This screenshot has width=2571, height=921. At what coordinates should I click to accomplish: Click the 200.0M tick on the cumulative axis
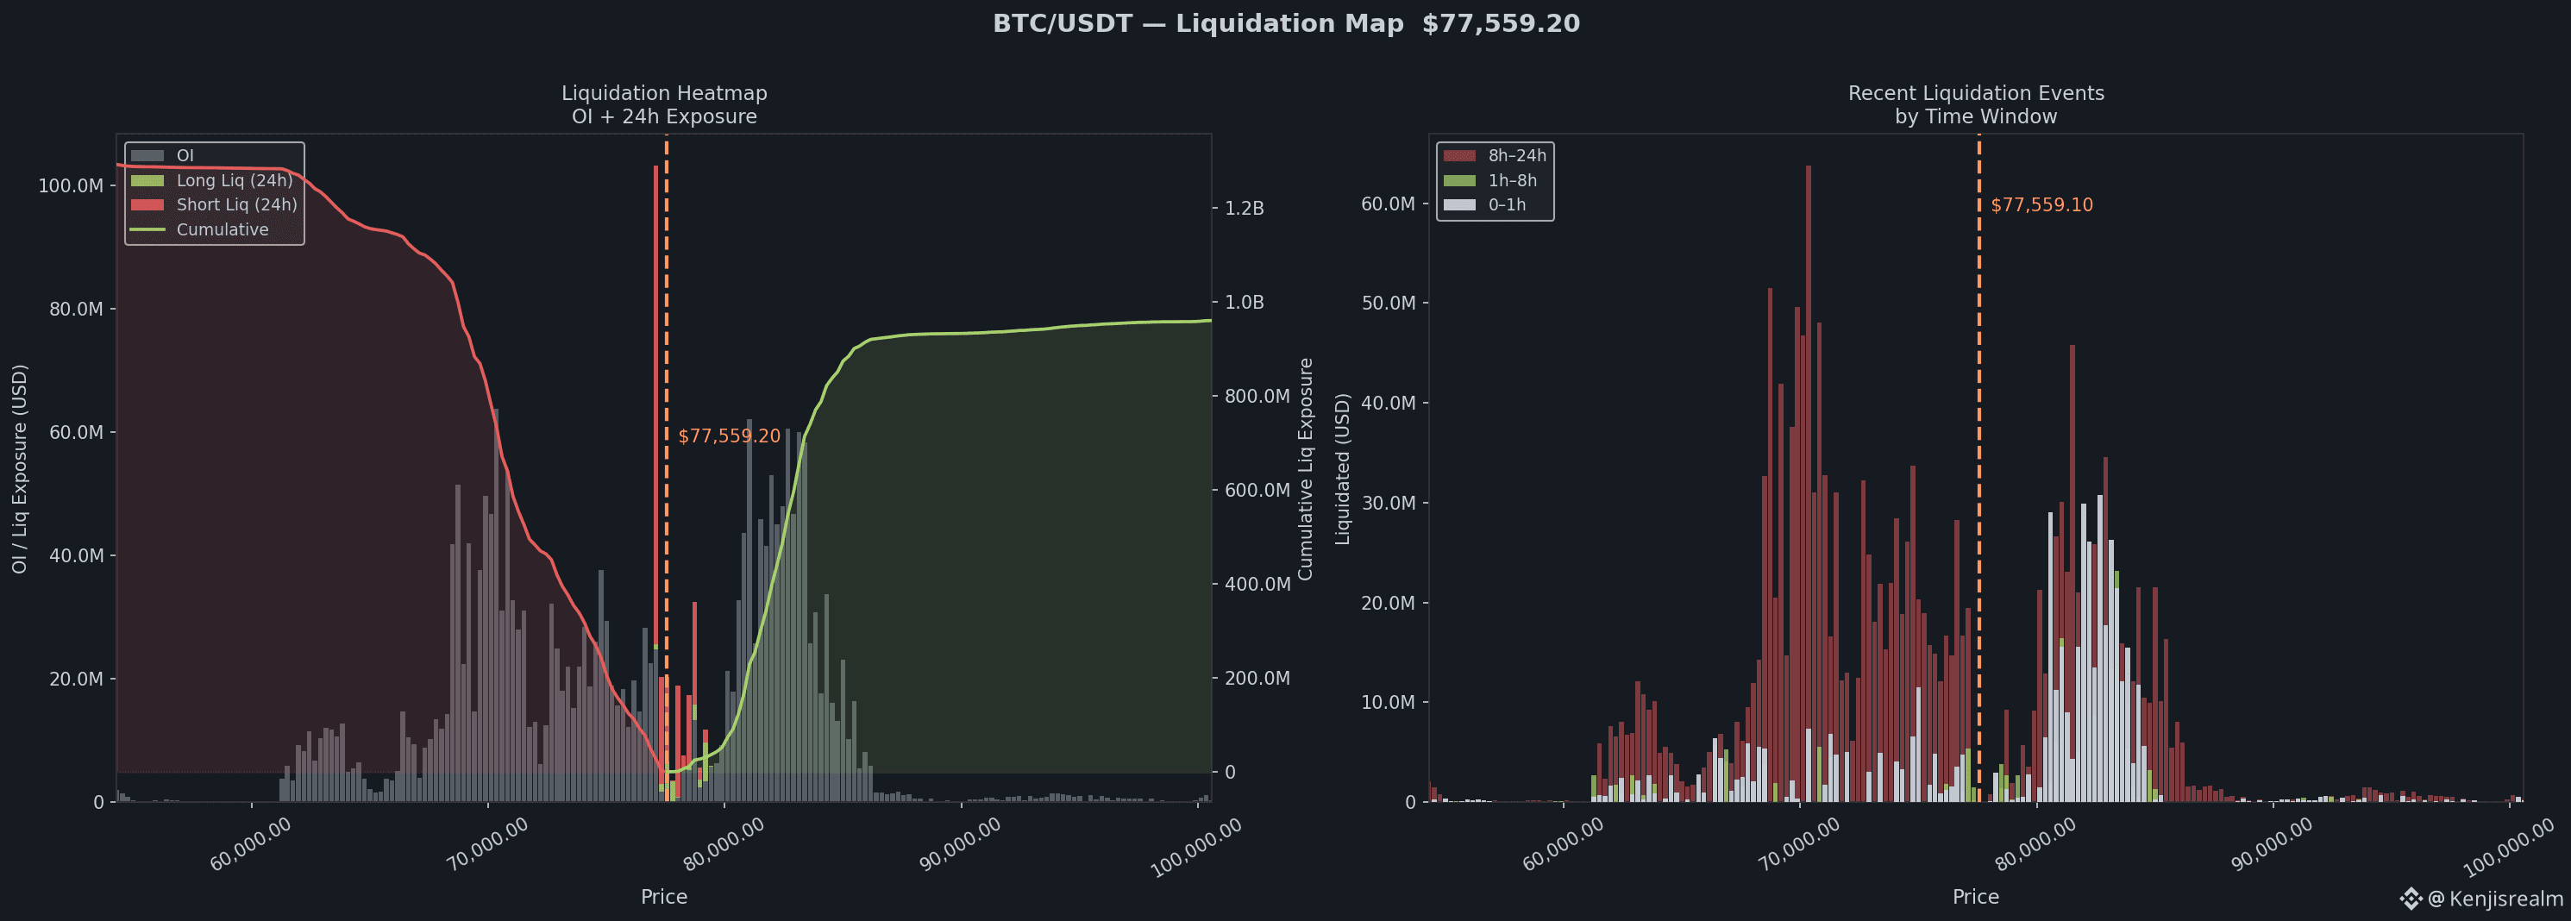(x=1257, y=679)
